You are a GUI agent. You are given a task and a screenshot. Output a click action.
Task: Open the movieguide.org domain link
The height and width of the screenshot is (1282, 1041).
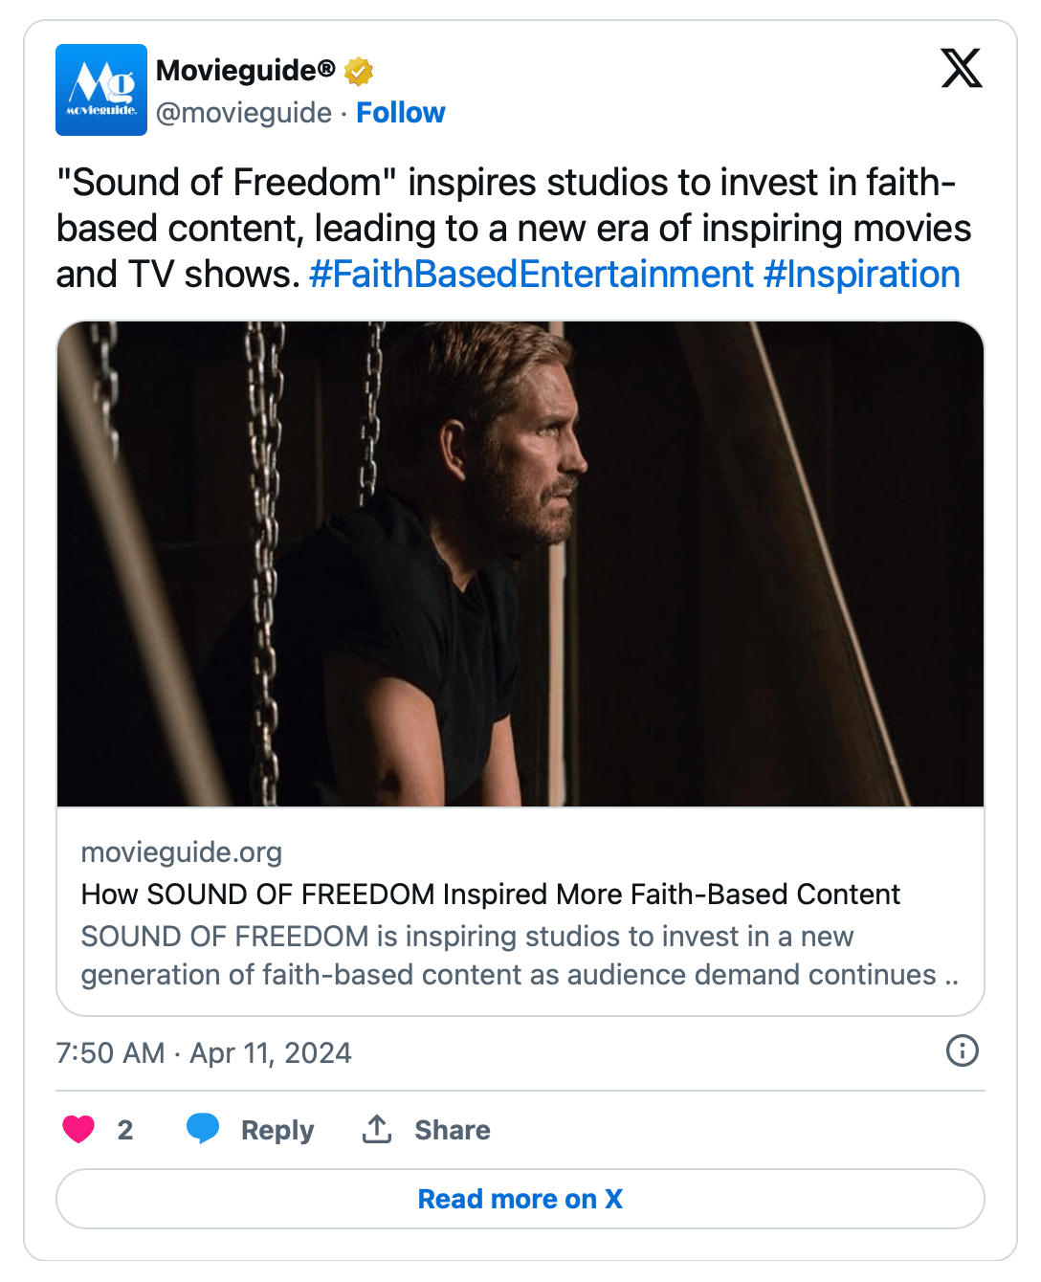pyautogui.click(x=182, y=851)
